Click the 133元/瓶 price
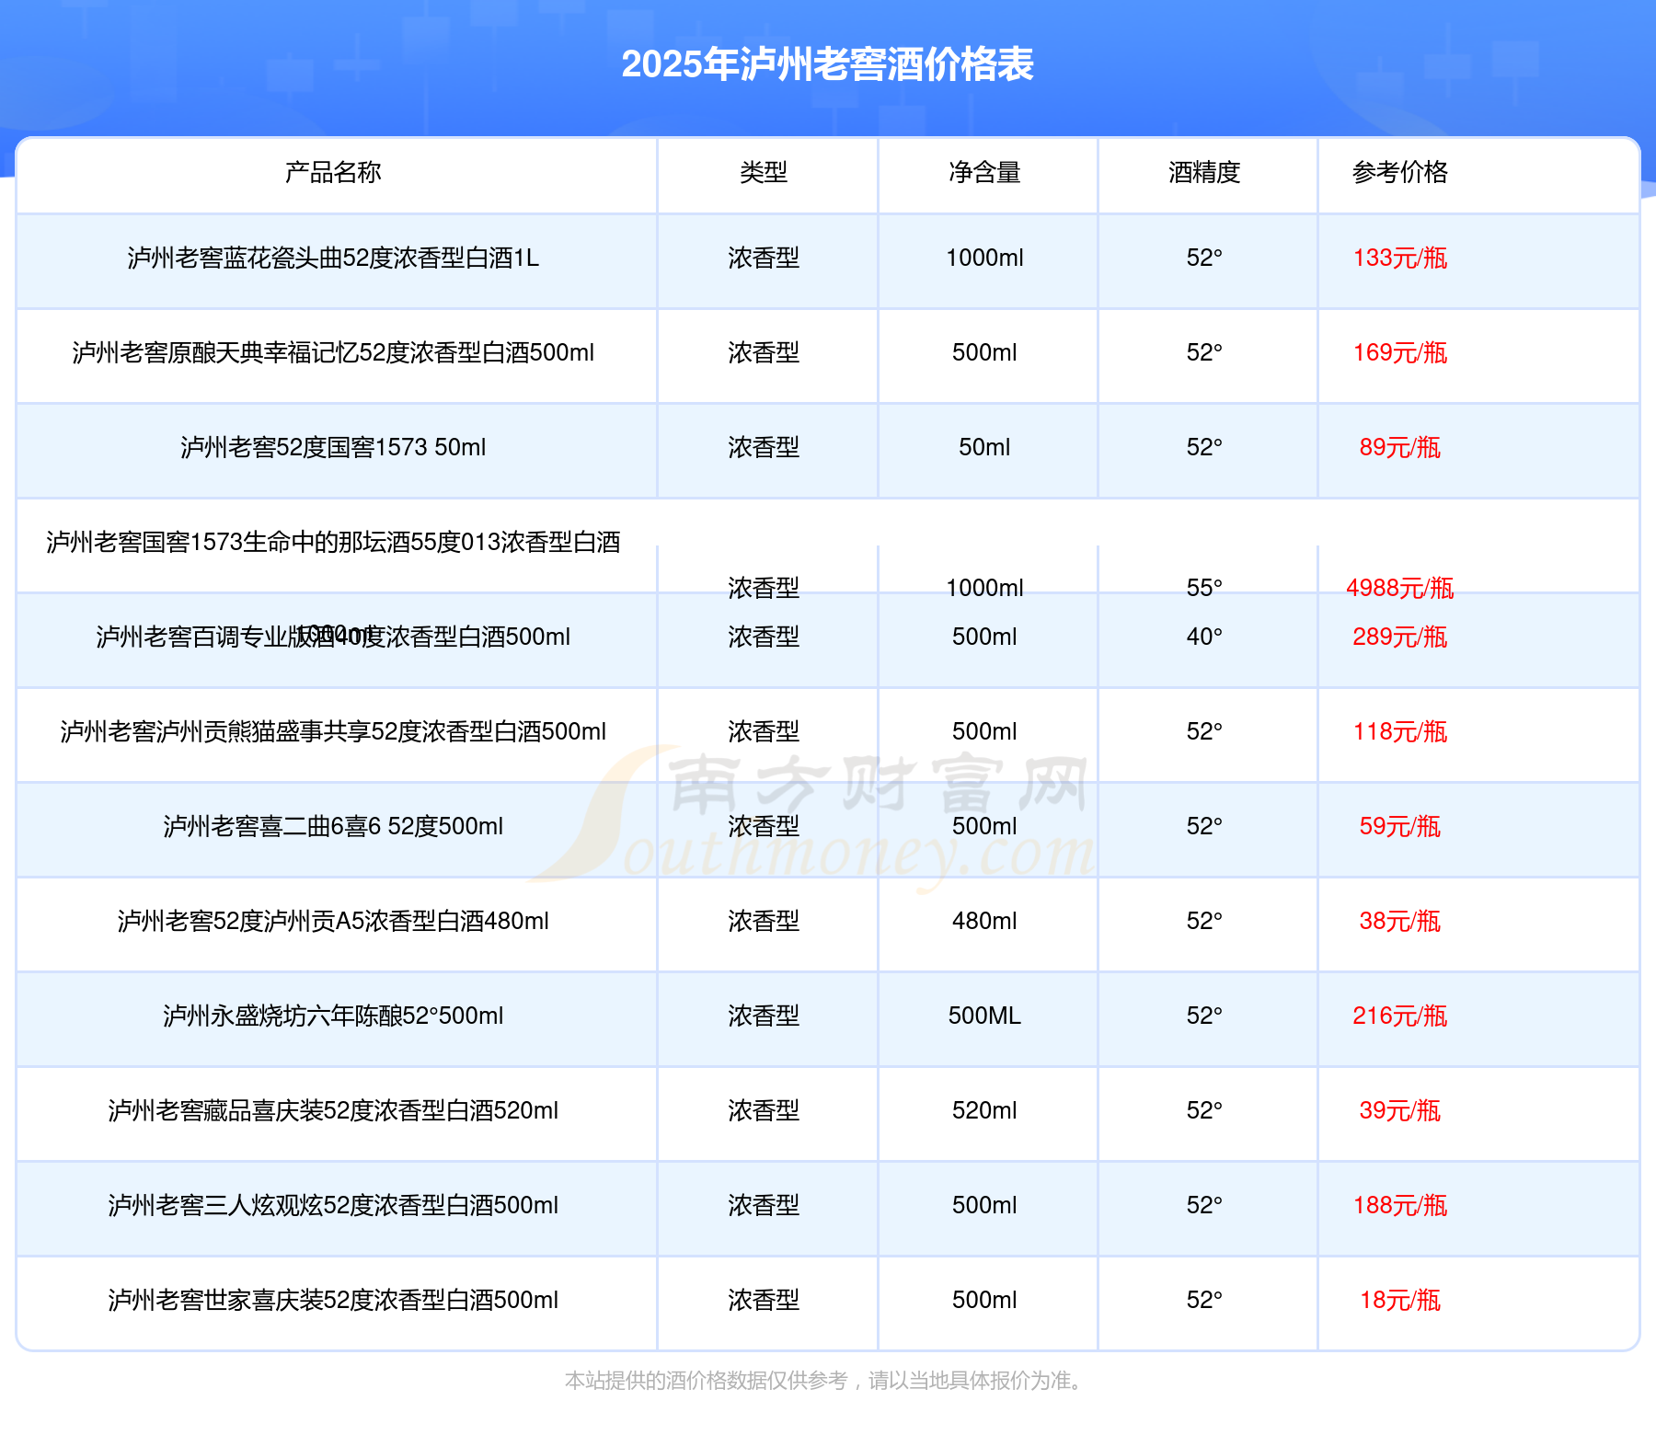 1400,258
